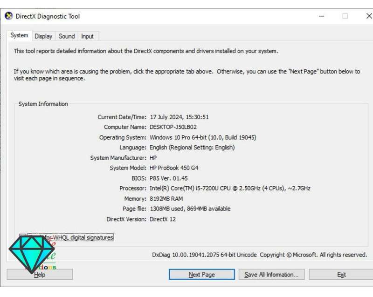Select the System tab
Viewport: 373px width, 297px height.
pos(19,35)
